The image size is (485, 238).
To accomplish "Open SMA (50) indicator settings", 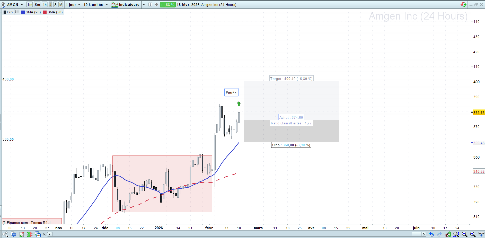I will [x=53, y=12].
